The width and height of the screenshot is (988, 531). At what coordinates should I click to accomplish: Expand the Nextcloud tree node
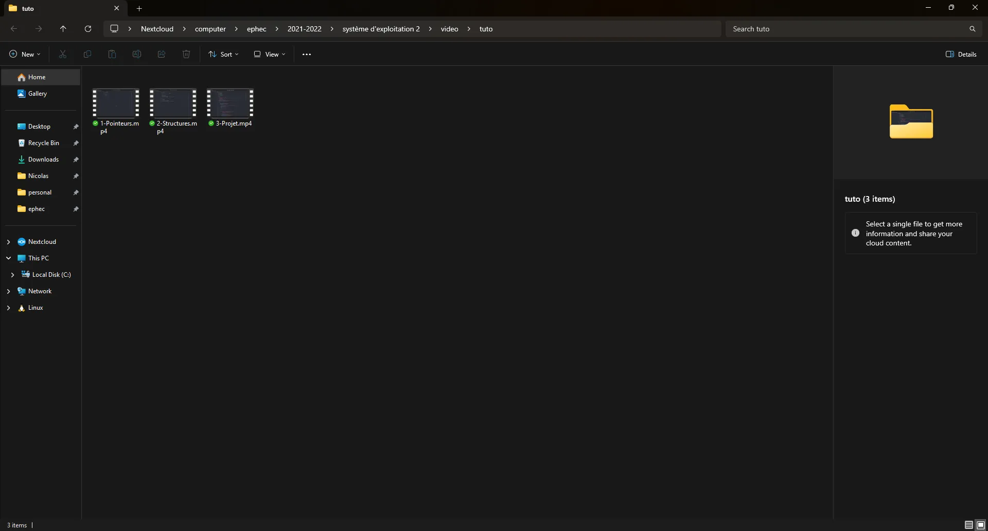(x=8, y=242)
